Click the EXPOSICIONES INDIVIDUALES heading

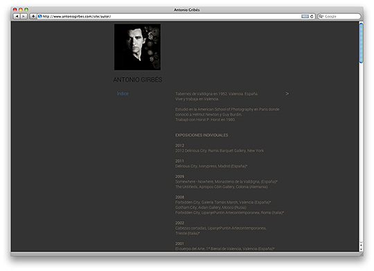click(202, 135)
